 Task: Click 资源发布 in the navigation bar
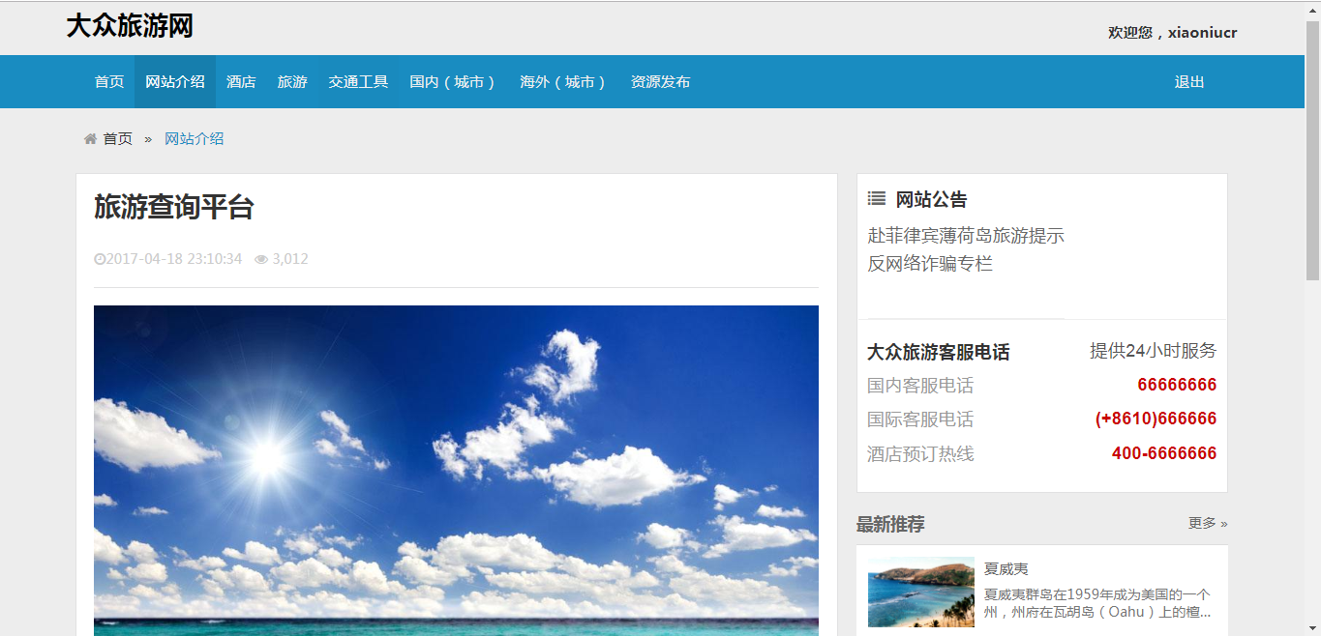pos(660,82)
